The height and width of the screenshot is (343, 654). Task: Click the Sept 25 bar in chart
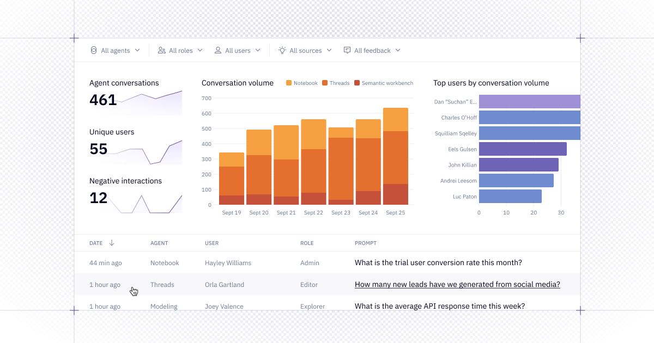[396, 158]
